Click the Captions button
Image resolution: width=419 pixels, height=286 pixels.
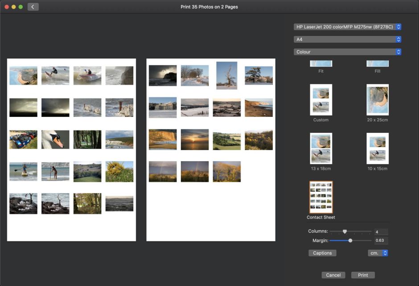tap(322, 253)
